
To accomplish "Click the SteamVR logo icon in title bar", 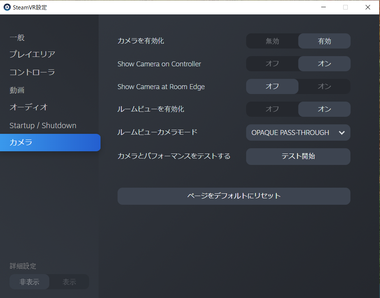I will pyautogui.click(x=7, y=7).
